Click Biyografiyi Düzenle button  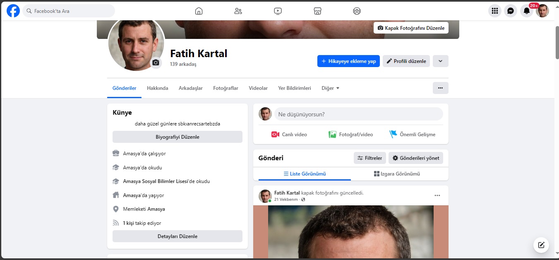pos(178,137)
